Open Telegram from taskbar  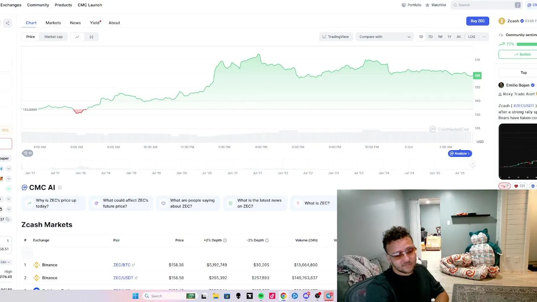pos(328,296)
